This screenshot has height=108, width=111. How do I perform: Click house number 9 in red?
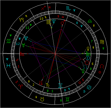click(58, 16)
